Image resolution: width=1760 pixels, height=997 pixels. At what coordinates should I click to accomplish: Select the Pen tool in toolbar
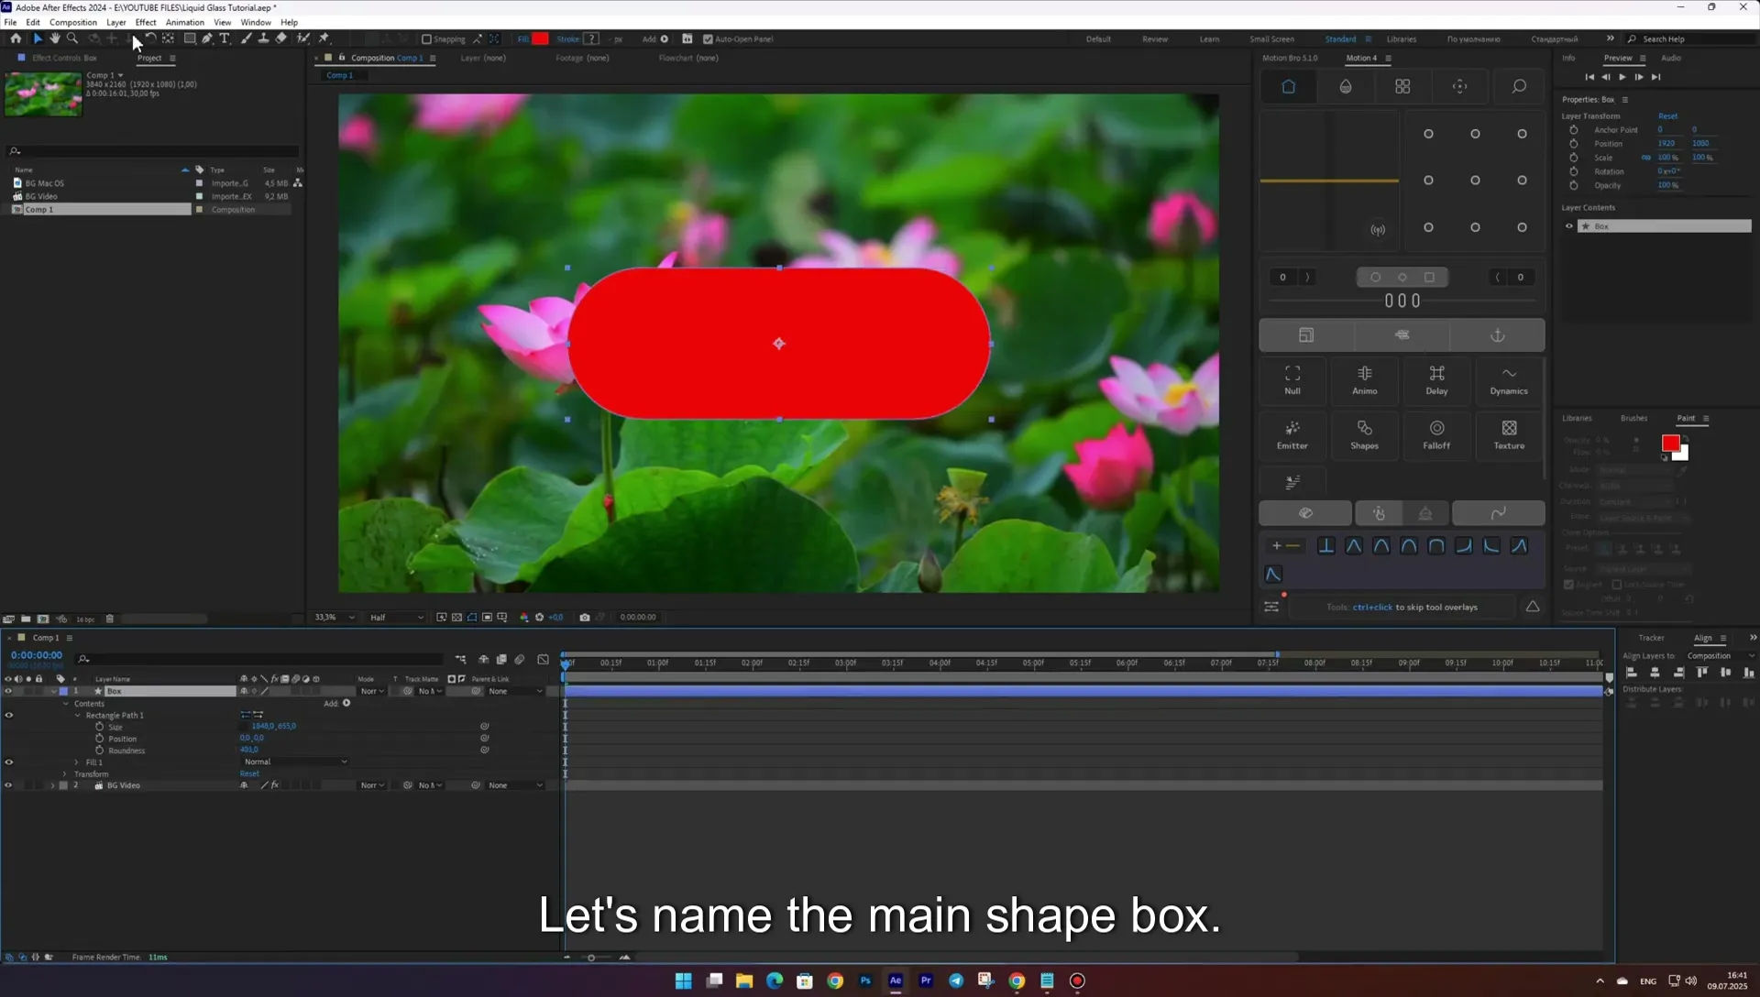tap(207, 38)
